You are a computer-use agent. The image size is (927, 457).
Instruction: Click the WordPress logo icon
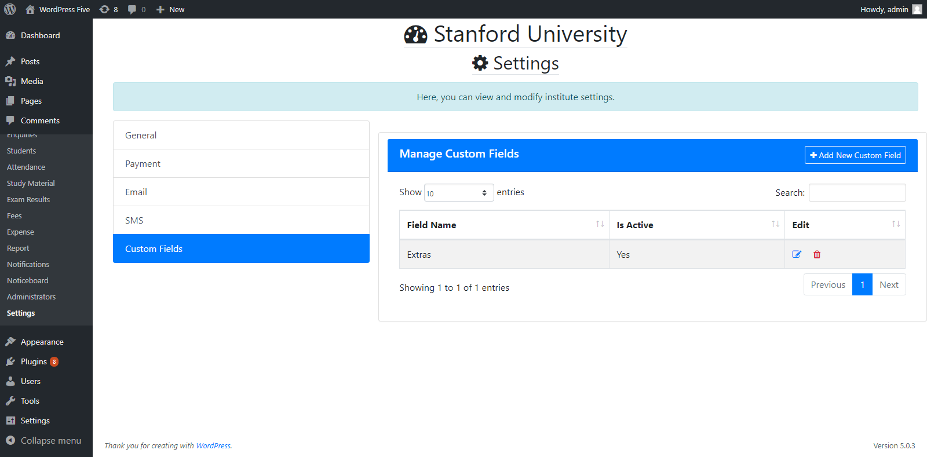tap(10, 9)
